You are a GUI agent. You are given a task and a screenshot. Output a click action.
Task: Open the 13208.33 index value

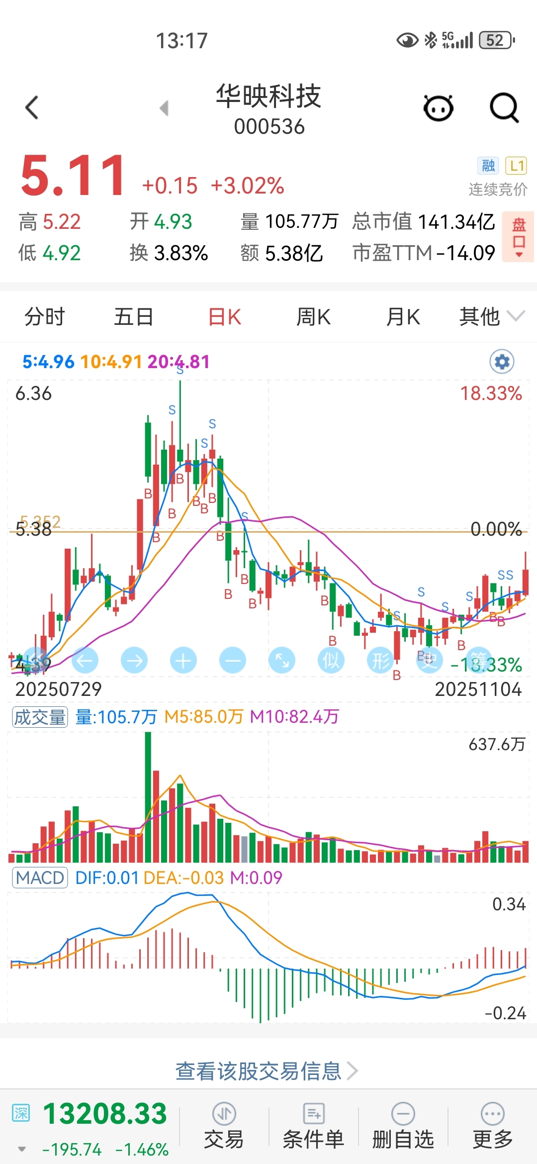coord(105,1113)
